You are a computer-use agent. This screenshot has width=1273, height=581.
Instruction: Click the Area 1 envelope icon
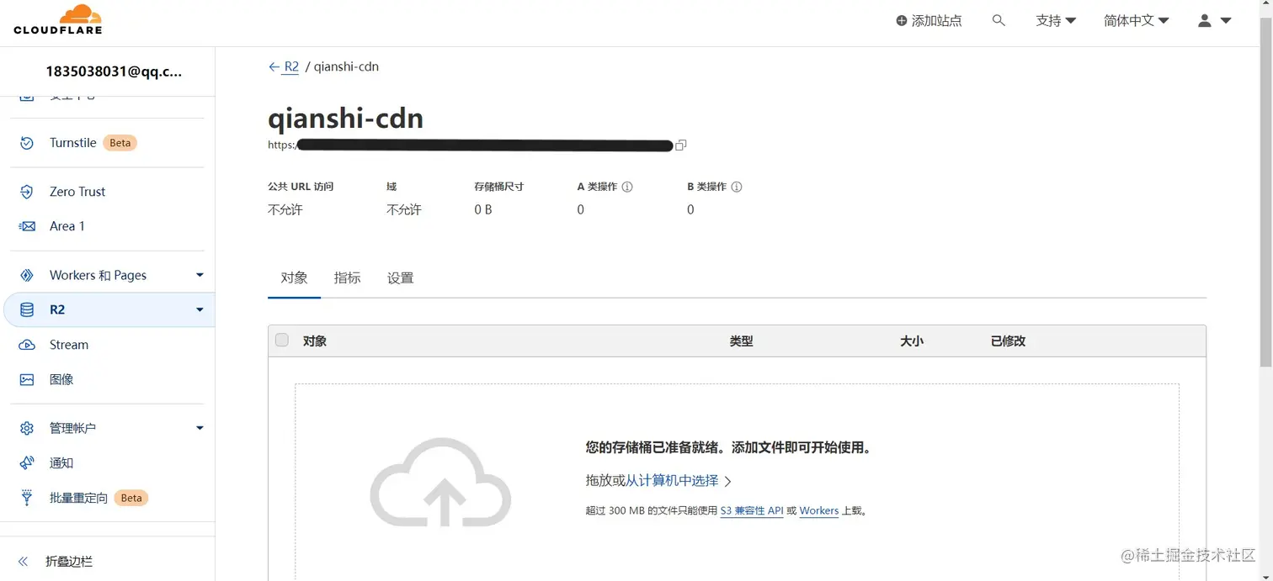[x=27, y=226]
